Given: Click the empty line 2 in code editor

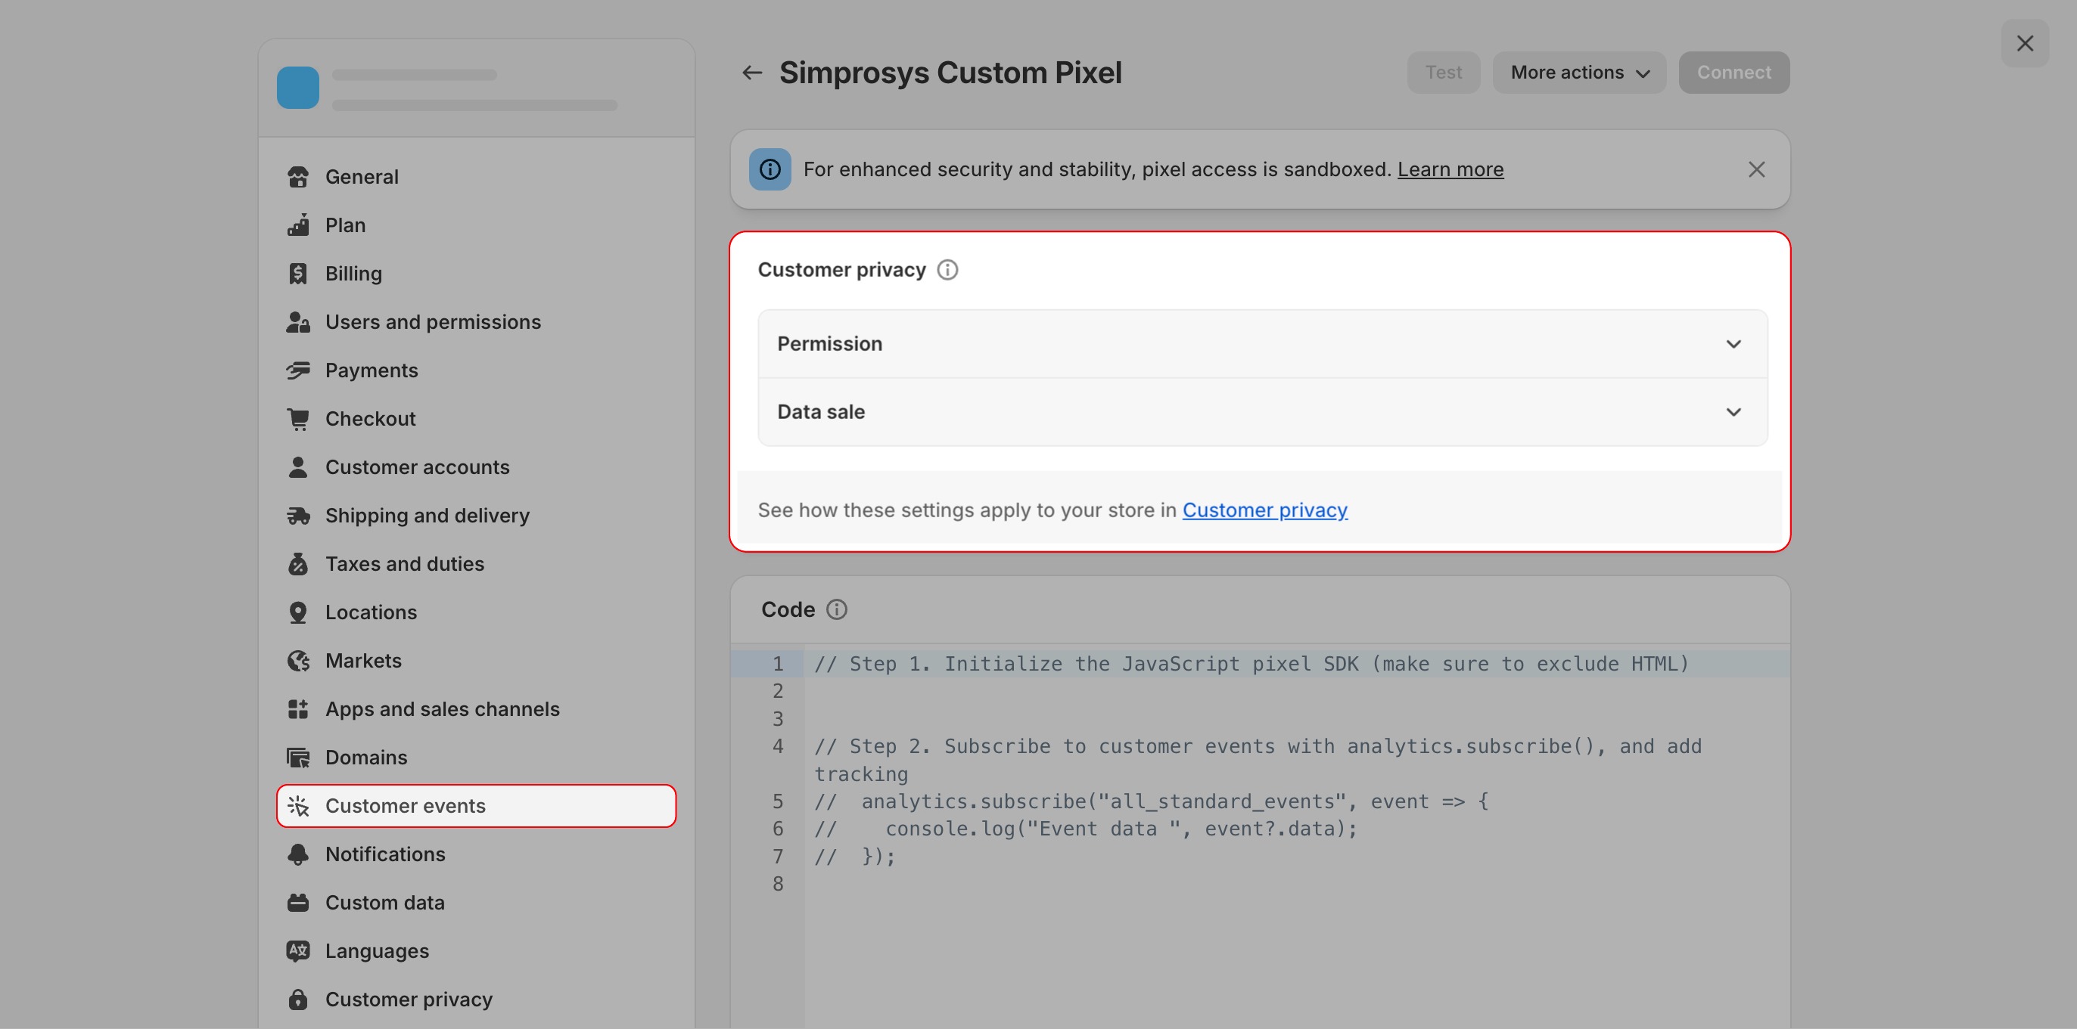Looking at the screenshot, I should (x=1296, y=690).
